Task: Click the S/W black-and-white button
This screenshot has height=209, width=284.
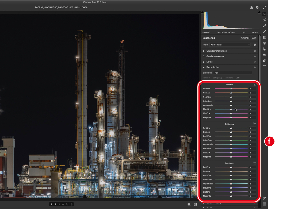Action: coord(254,38)
